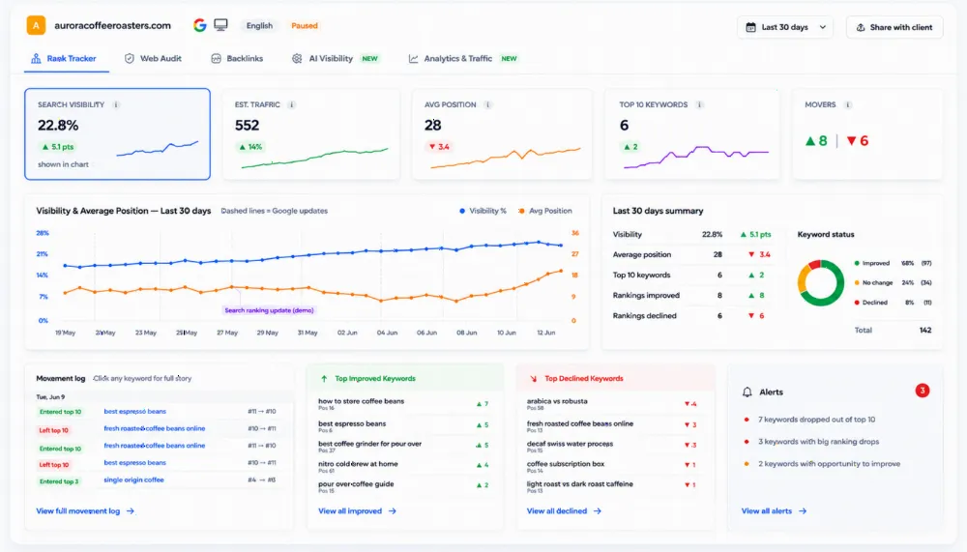Click the auroracoffeeroasters.com domain name

pos(112,26)
